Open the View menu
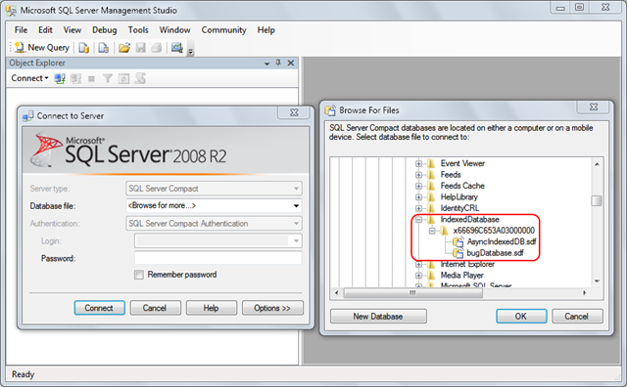 tap(72, 30)
